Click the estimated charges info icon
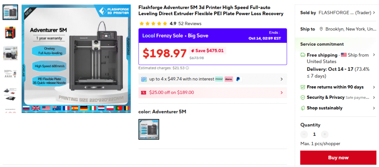 click(187, 68)
